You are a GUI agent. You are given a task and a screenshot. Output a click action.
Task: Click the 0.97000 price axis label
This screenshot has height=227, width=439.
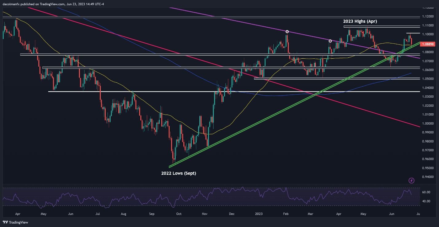click(427, 150)
